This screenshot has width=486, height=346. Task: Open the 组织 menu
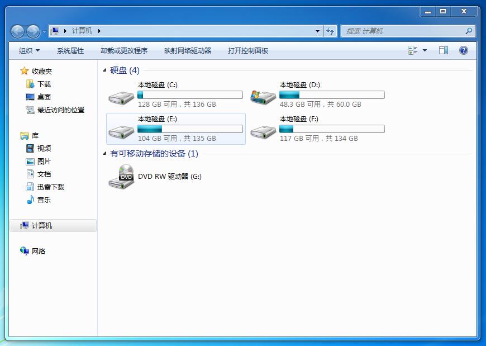[29, 50]
